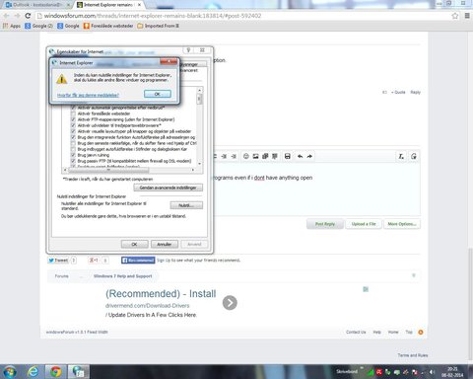The height and width of the screenshot is (379, 473).
Task: Click the save draft floppy icon
Action: [288, 156]
